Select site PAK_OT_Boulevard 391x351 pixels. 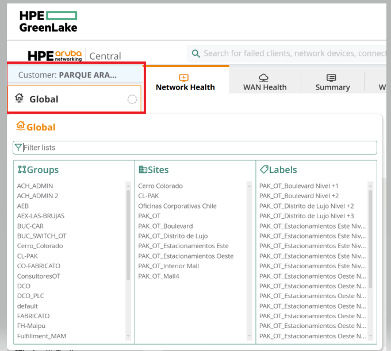coord(166,226)
